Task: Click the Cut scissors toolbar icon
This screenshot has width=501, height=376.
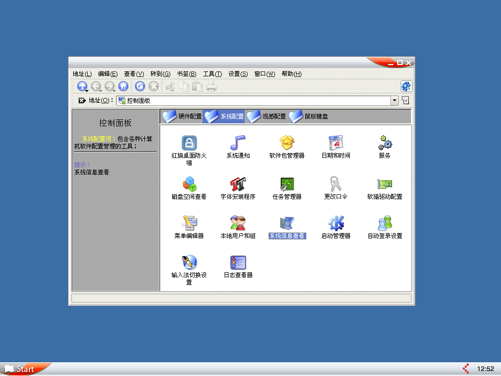Action: point(170,86)
